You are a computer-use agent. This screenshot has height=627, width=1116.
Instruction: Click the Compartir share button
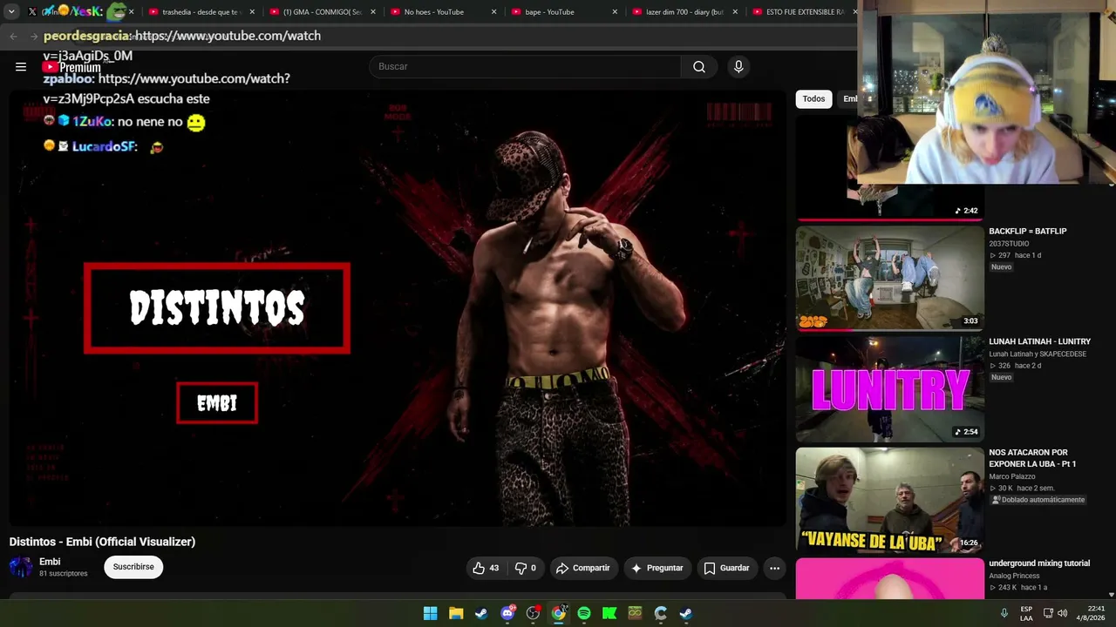click(583, 568)
